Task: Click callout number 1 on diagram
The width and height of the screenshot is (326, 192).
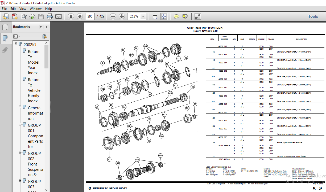Action: pyautogui.click(x=102, y=63)
